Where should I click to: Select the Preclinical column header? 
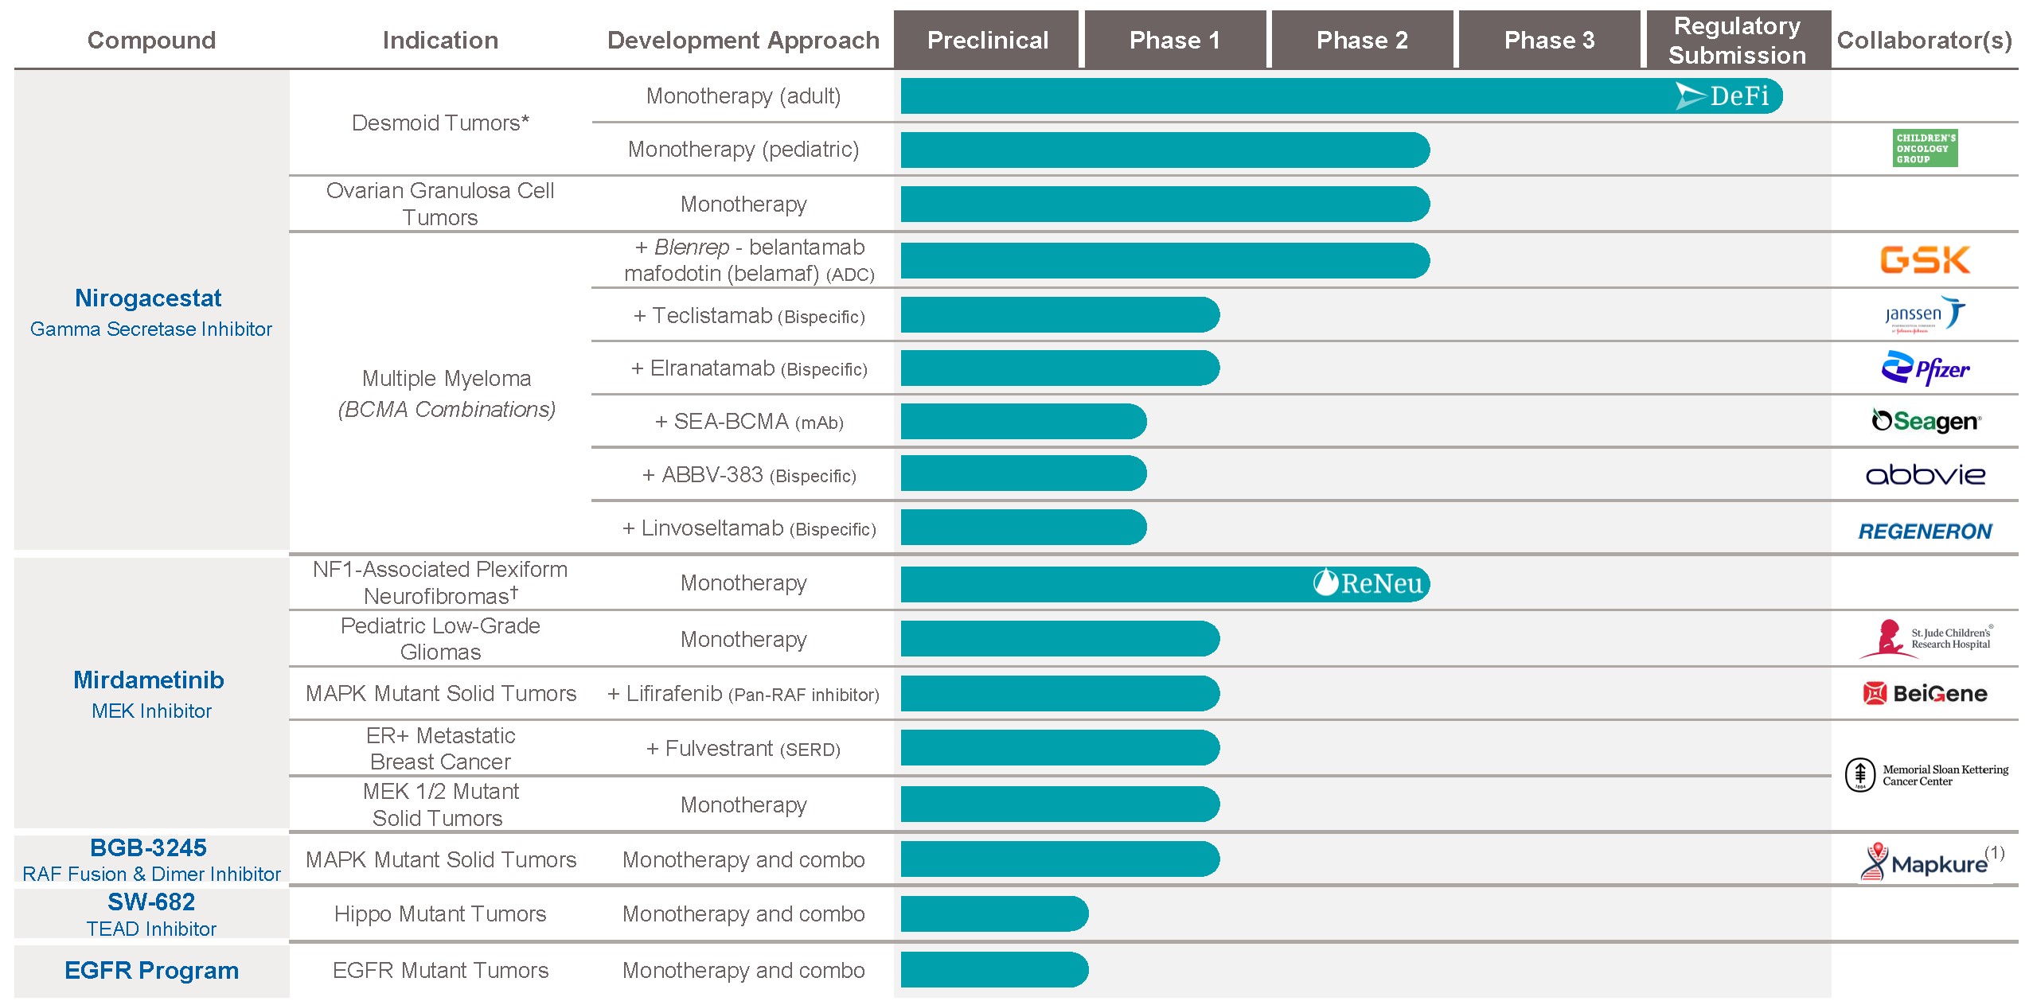986,40
